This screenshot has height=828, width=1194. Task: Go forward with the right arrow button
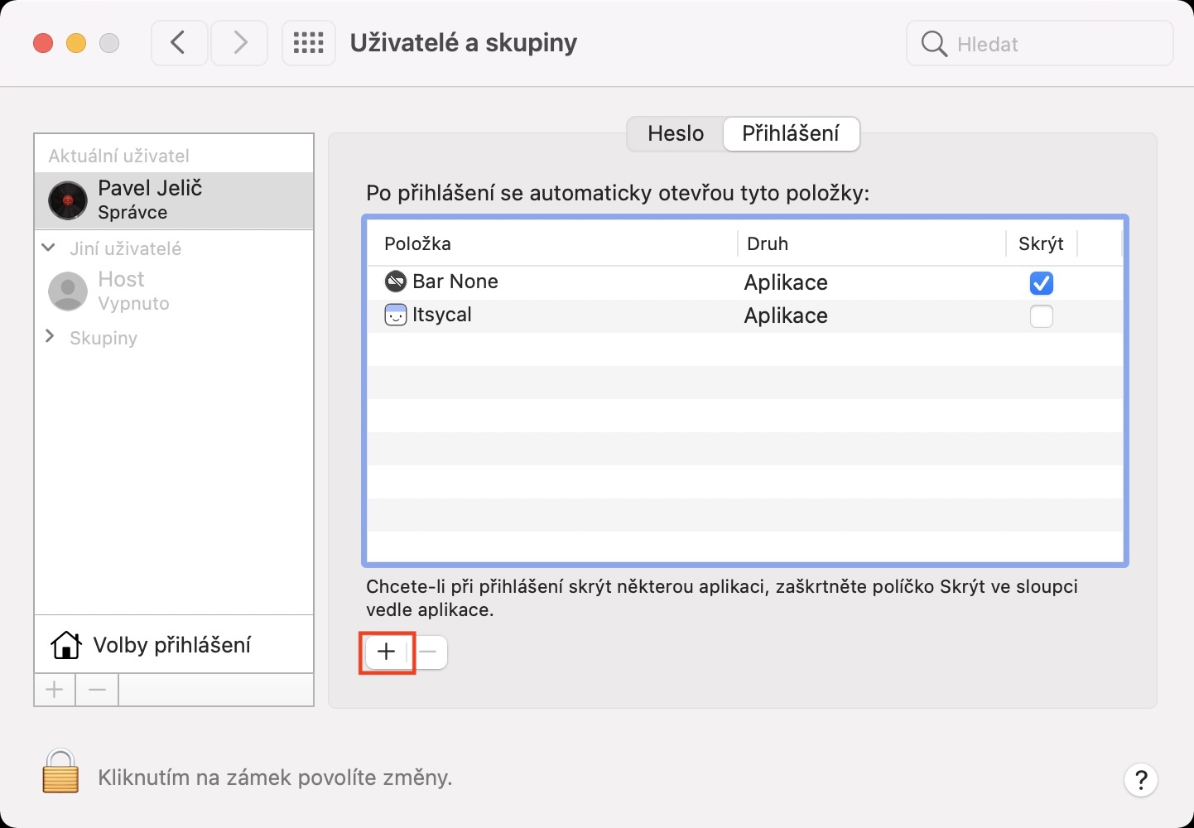coord(239,43)
